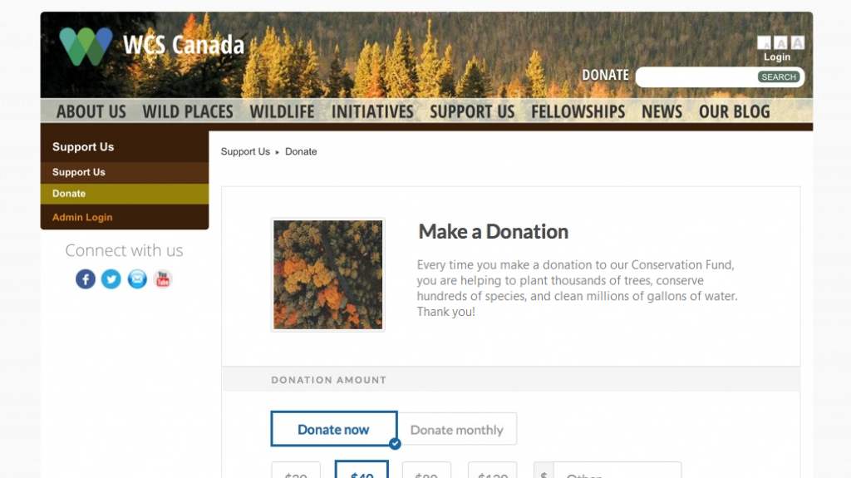Screen dimensions: 851x478
Task: Select the medium text size icon
Action: click(780, 43)
